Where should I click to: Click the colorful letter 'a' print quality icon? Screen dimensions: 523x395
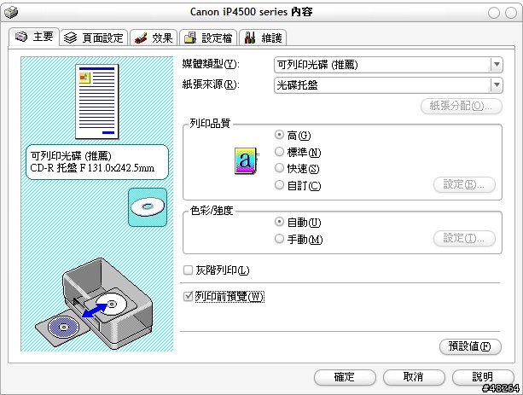point(247,160)
